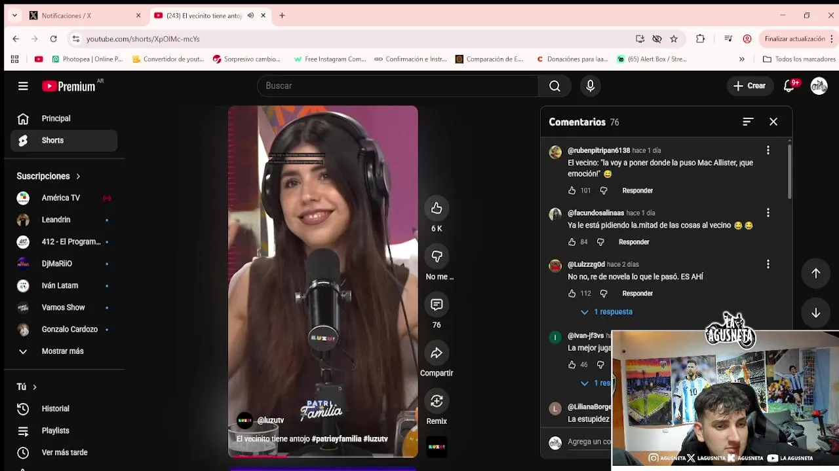
Task: Focus the Buscar search field
Action: point(398,86)
